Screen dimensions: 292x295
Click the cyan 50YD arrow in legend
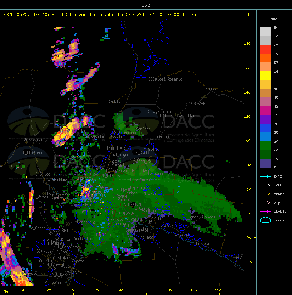point(265,176)
